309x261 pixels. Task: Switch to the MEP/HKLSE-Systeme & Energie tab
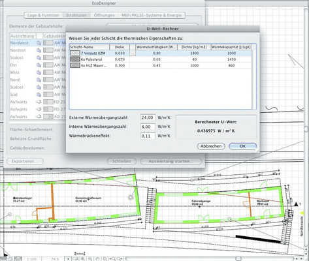pos(152,15)
